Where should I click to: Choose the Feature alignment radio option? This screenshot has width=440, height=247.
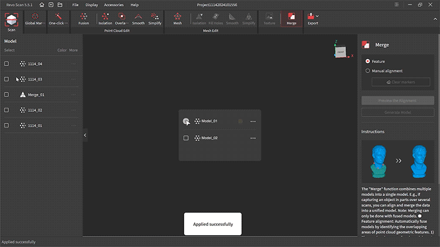pos(368,61)
